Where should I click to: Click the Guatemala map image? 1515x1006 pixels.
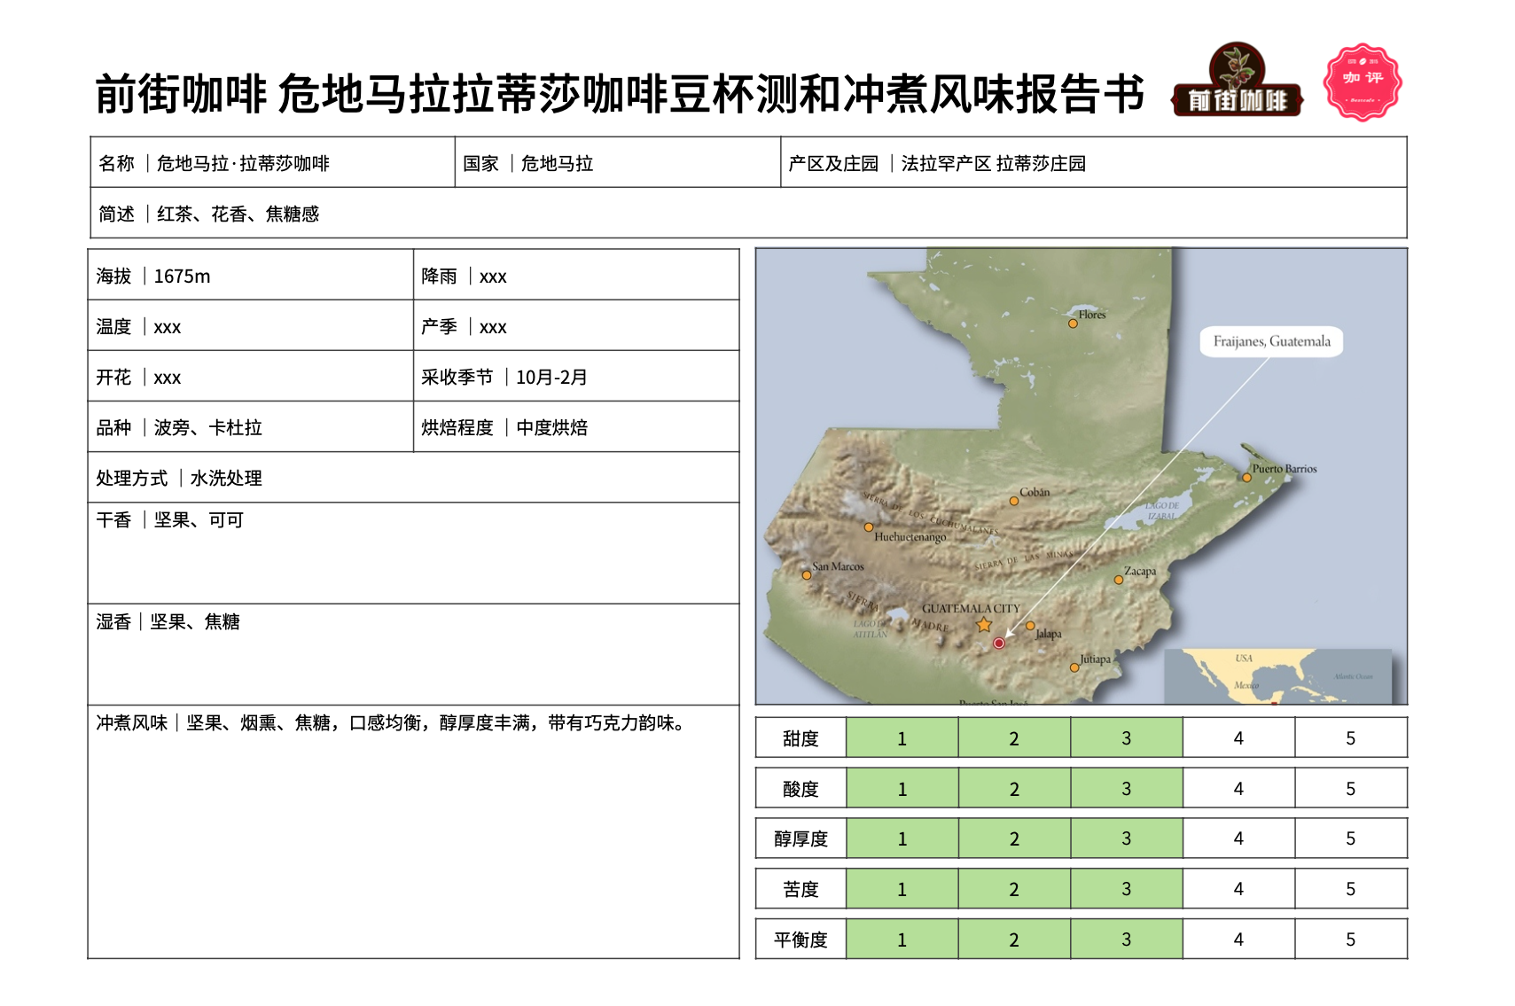coord(1082,476)
